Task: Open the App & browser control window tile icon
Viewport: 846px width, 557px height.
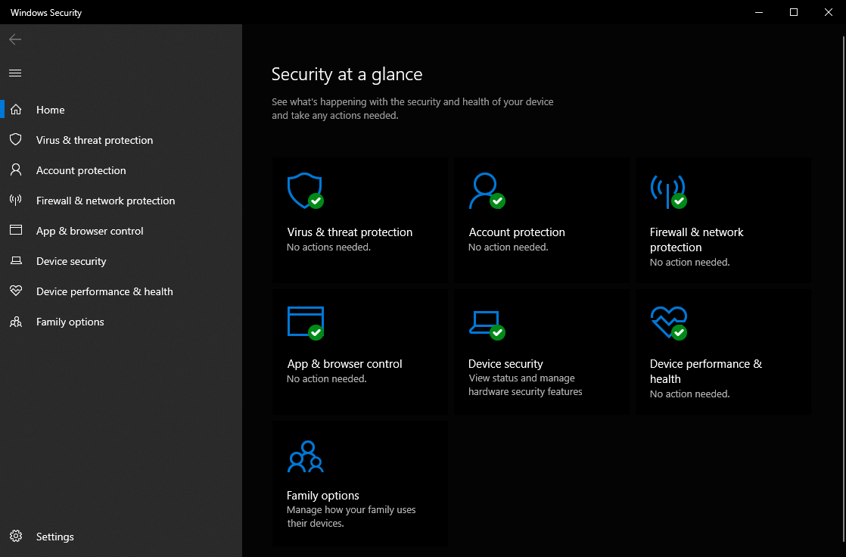Action: [x=305, y=322]
